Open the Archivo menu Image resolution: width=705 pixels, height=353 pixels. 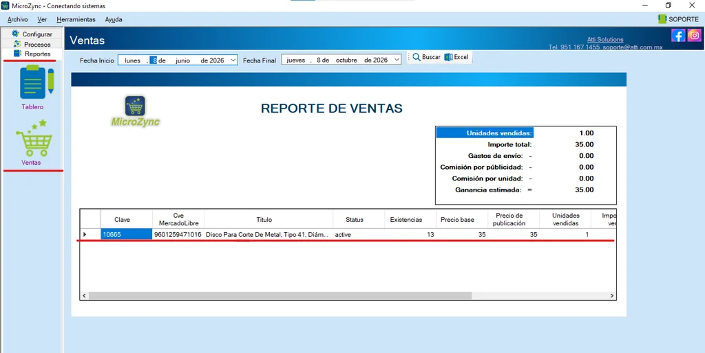pyautogui.click(x=17, y=19)
